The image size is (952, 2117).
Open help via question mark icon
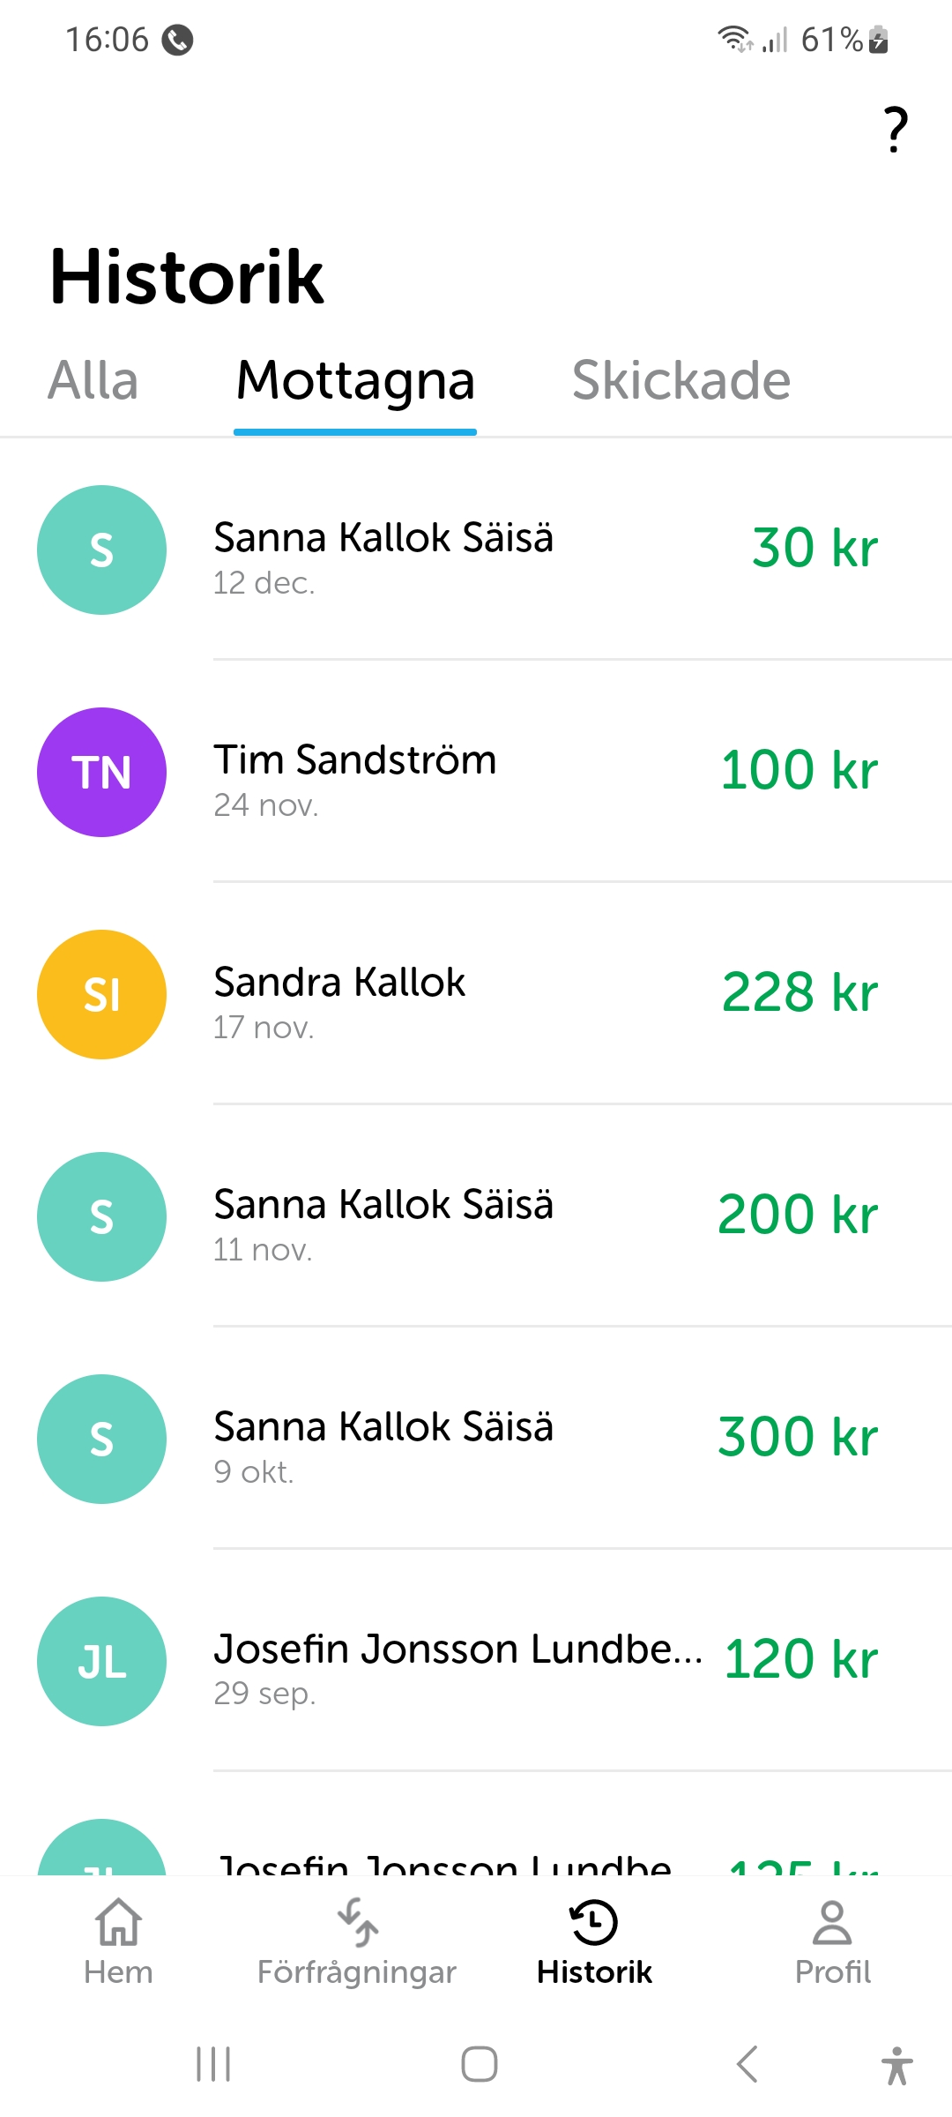click(x=896, y=130)
